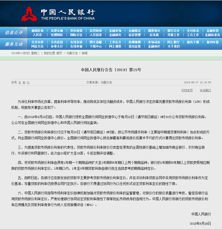Click the People's Bank of China red logo
Image resolution: width=222 pixels, height=229 pixels.
[x=29, y=14]
